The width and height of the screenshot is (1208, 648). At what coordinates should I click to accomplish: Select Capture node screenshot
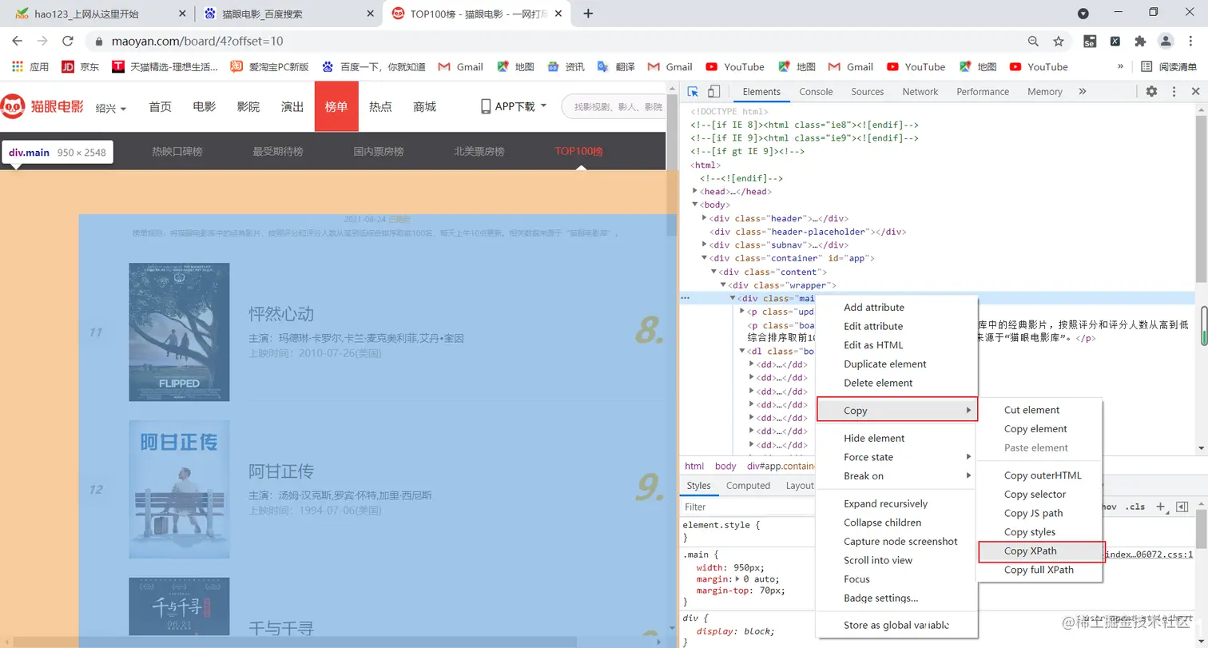(896, 542)
